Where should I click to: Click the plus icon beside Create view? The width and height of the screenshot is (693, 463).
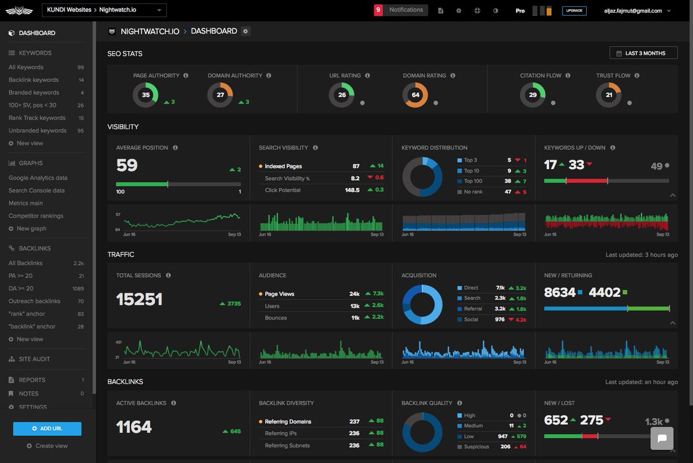coord(29,446)
